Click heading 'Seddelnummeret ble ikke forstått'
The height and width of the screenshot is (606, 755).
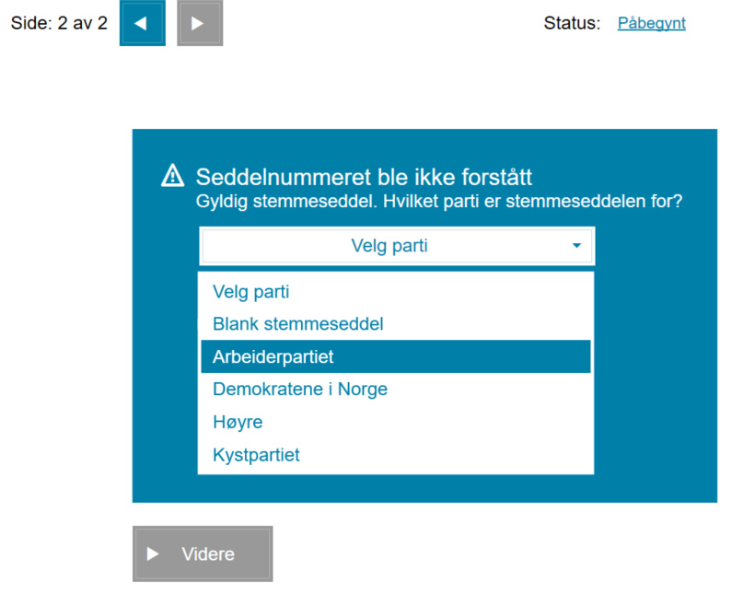[364, 178]
